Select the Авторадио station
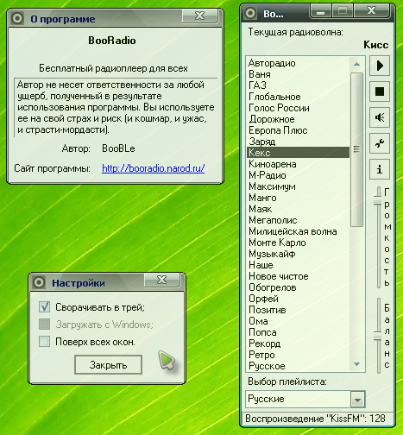This screenshot has height=435, width=403. (x=298, y=63)
